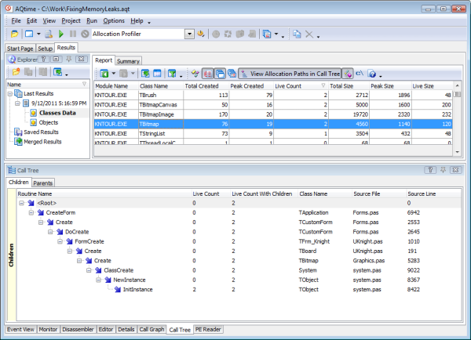
Task: Pin the Call Tree panel
Action: [x=443, y=170]
